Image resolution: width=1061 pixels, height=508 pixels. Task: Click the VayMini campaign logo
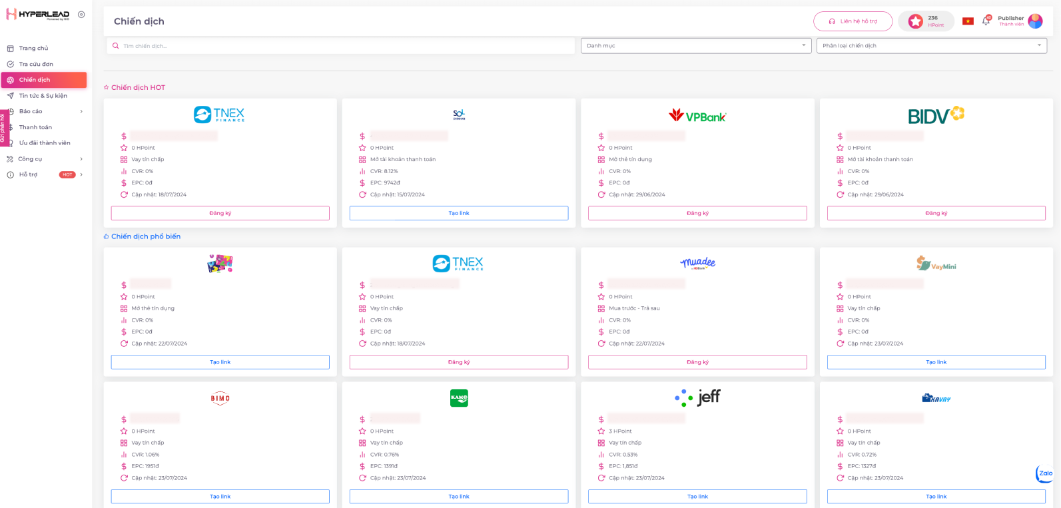click(x=936, y=264)
